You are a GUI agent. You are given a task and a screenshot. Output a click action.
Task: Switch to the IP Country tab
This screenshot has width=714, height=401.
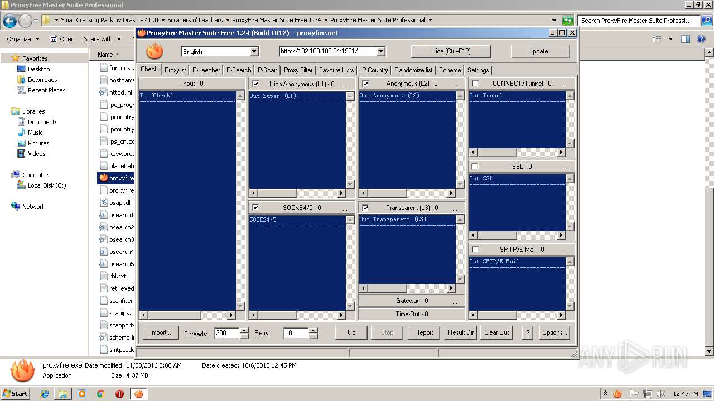(374, 70)
